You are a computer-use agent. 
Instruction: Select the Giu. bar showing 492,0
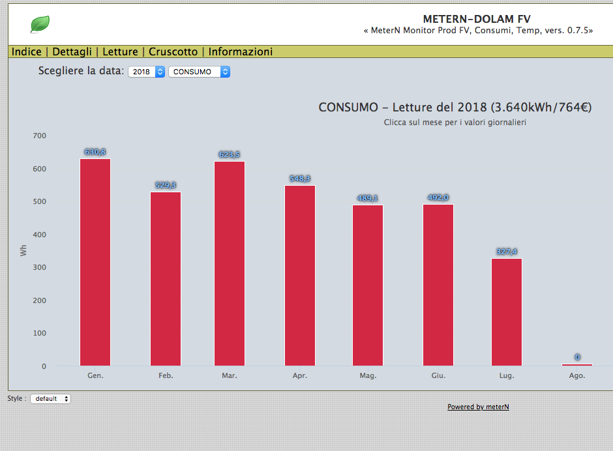pos(438,285)
